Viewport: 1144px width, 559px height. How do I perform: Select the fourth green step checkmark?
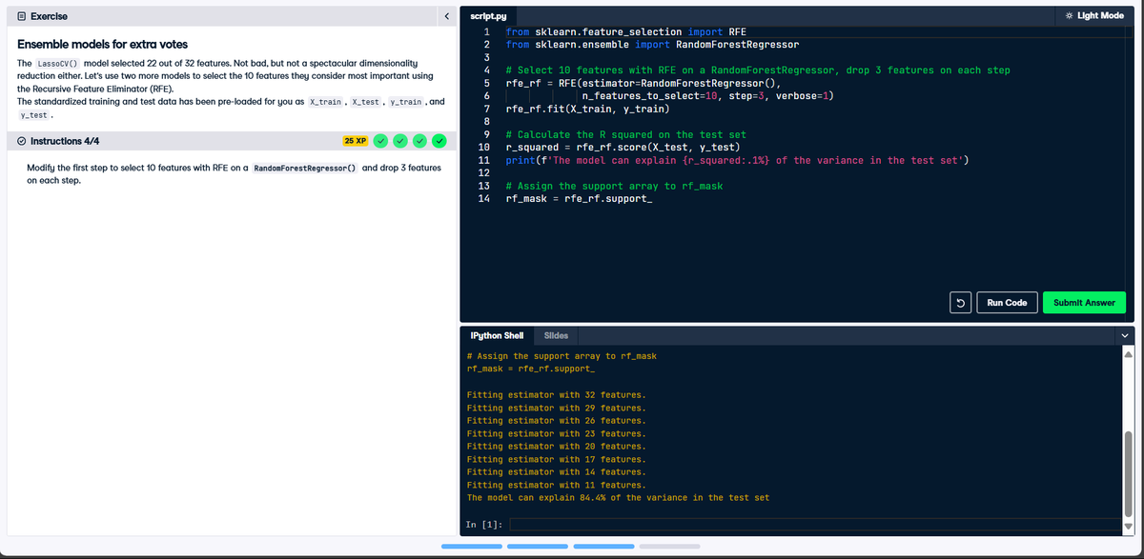tap(439, 141)
